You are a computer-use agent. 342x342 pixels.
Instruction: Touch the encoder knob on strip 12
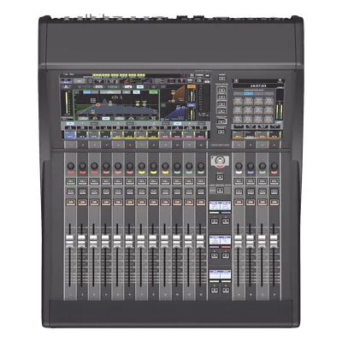click(201, 166)
